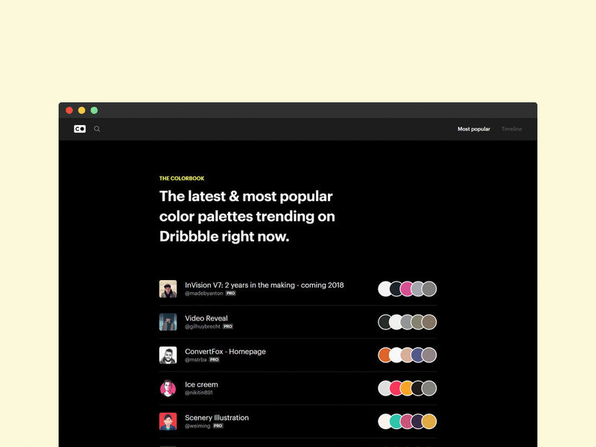Select @mstrba's profile picture
Image resolution: width=596 pixels, height=447 pixels.
(167, 355)
